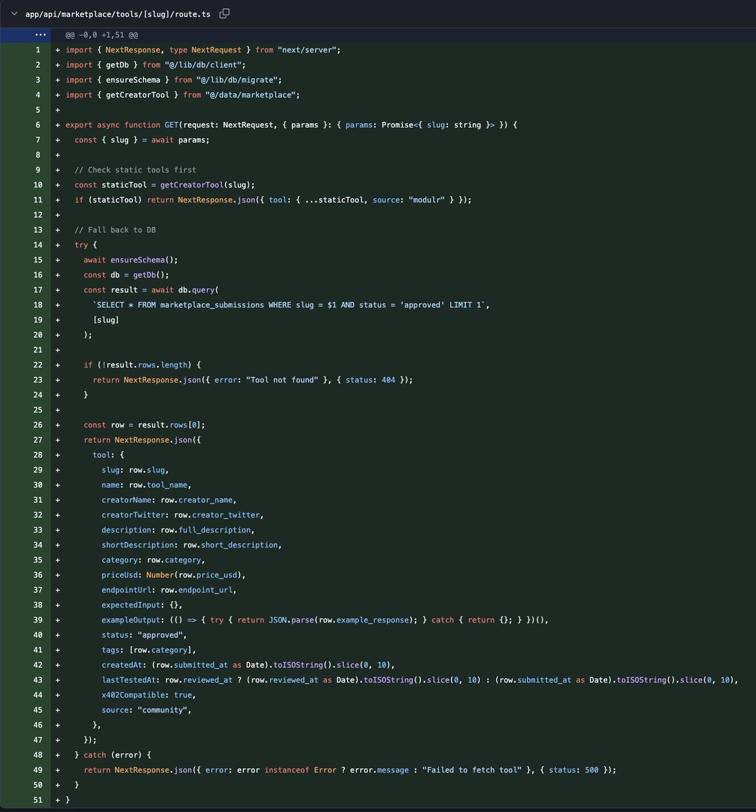Click the "@/lib/db/client" import path
This screenshot has height=812, width=756.
tap(203, 65)
